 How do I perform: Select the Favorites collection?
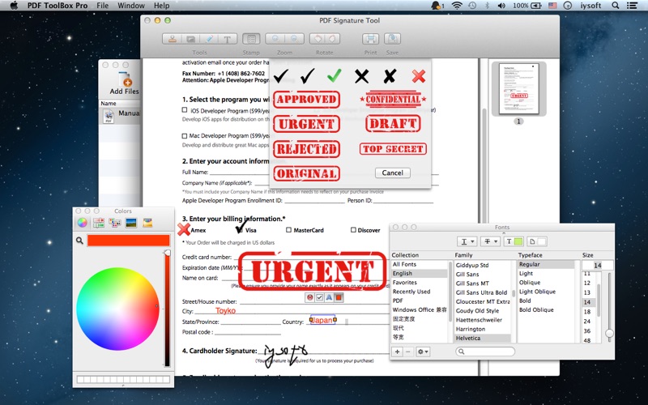tap(420, 283)
